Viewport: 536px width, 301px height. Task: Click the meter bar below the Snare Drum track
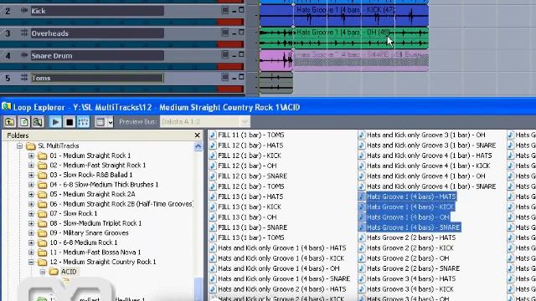point(121,67)
